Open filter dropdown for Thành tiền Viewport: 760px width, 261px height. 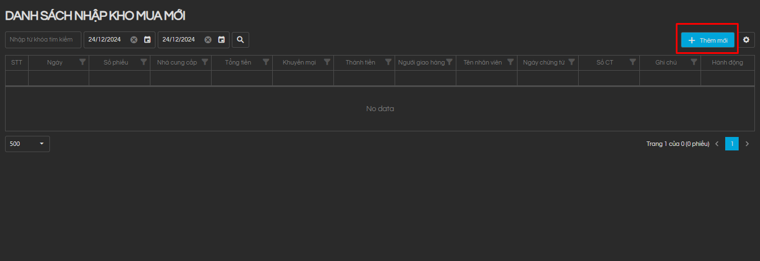tap(388, 62)
